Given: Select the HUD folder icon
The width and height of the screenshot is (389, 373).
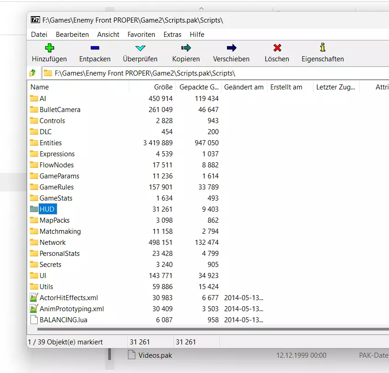Looking at the screenshot, I should tap(34, 209).
